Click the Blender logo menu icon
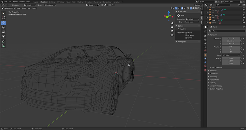246x130 pixels. tap(2, 1)
